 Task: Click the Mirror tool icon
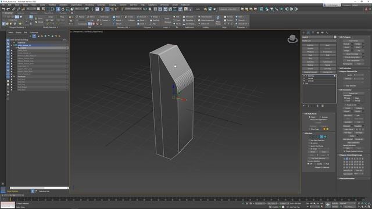click(x=145, y=9)
